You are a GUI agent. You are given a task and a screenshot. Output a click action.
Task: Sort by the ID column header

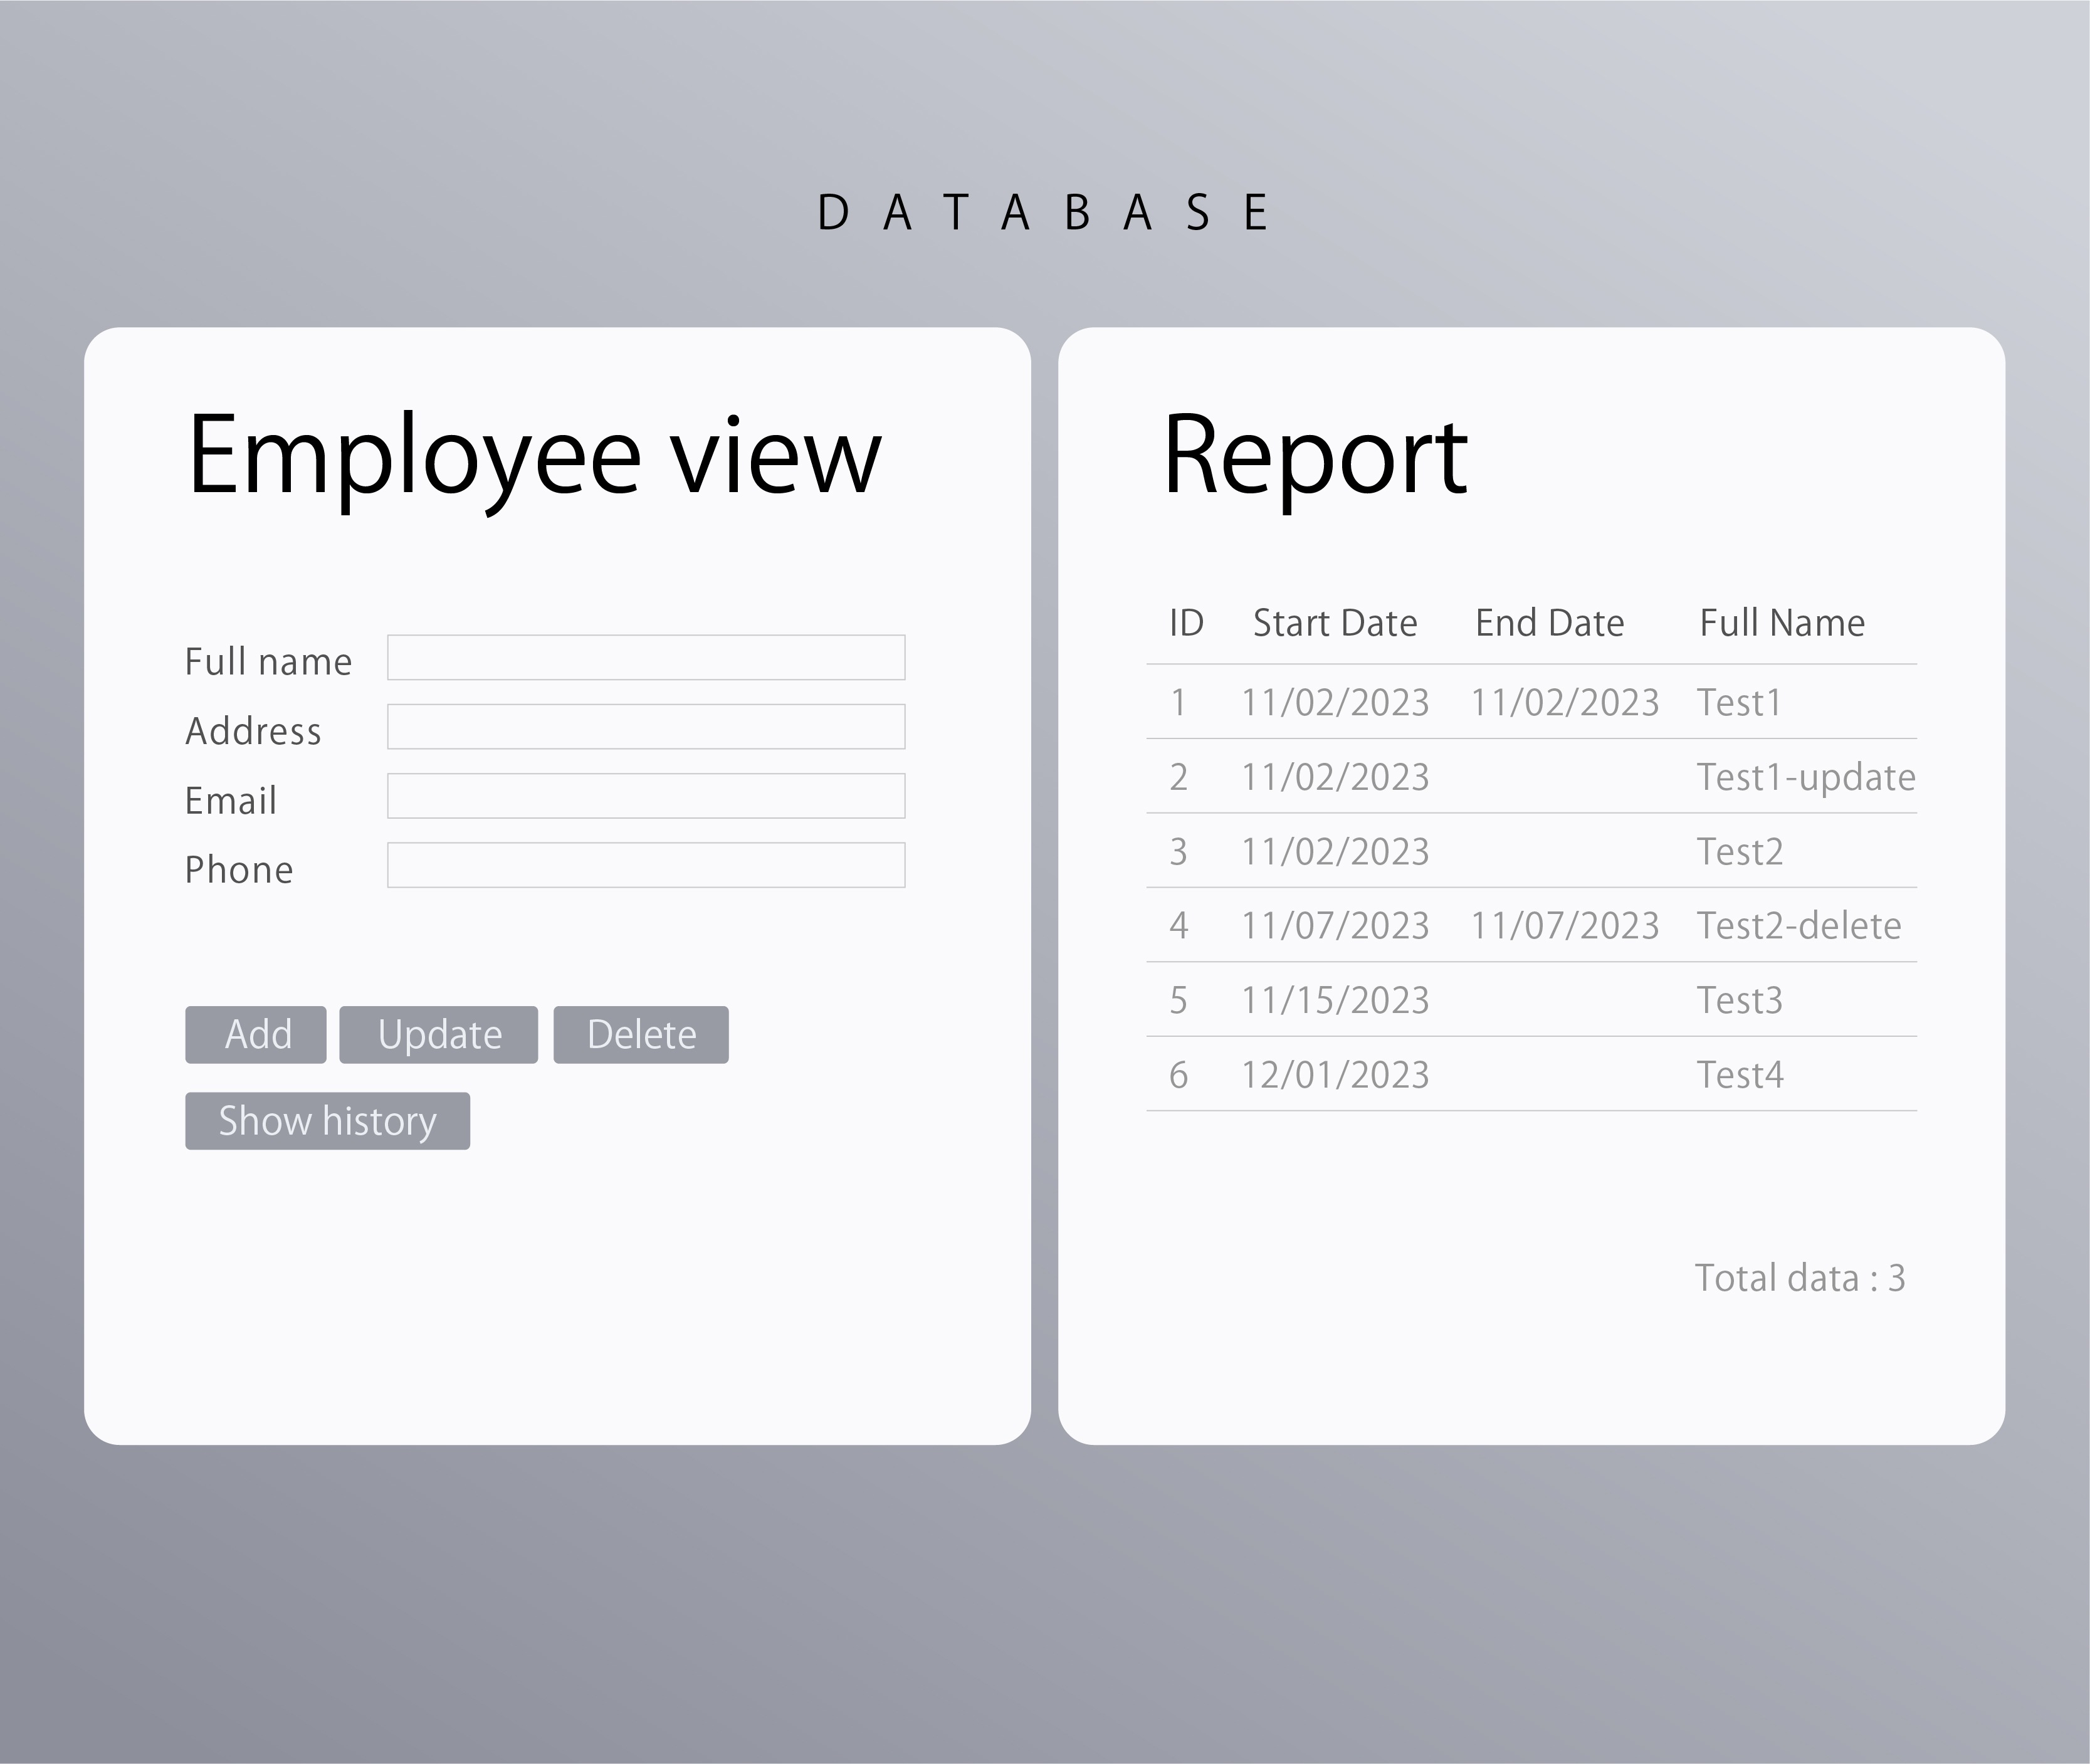[1186, 623]
